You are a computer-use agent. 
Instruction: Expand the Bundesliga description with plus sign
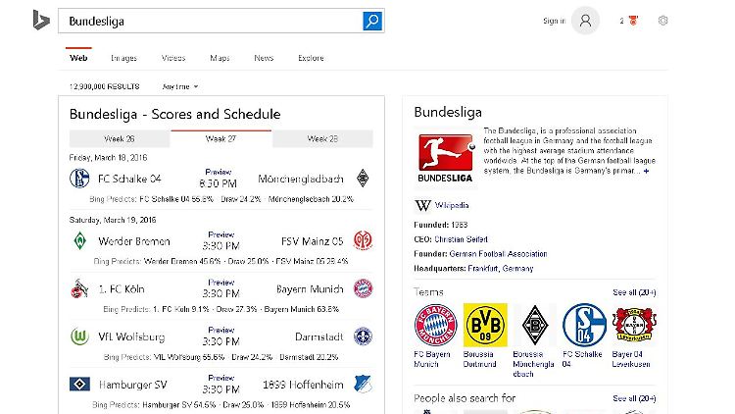pyautogui.click(x=647, y=171)
